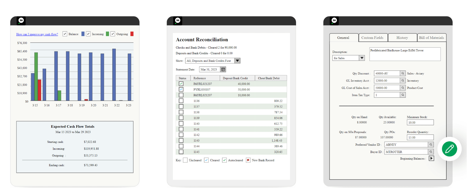Open the Buyer ID lookup magnifier
Viewport: 467px width, 188px height.
tap(431, 151)
